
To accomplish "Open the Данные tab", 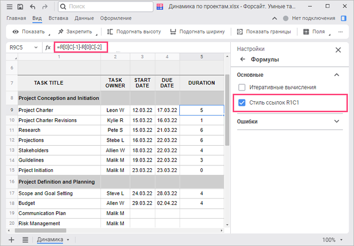I will tap(84, 18).
